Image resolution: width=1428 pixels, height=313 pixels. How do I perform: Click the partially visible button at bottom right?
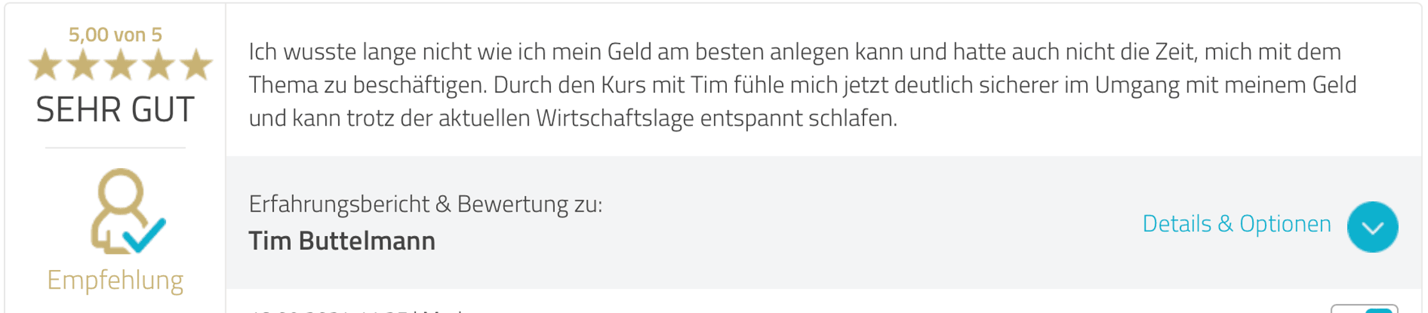tap(1364, 309)
